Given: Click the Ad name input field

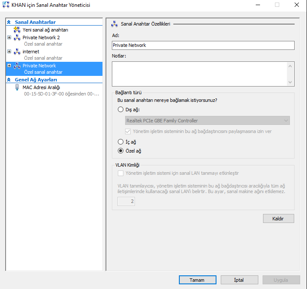Looking at the screenshot, I should click(203, 45).
